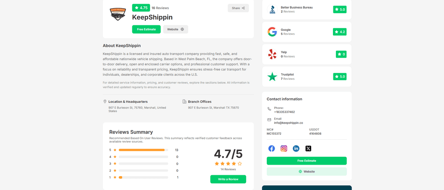Click the Google 4.2 rating badge
Screen dimensions: 444x190
pyautogui.click(x=340, y=32)
